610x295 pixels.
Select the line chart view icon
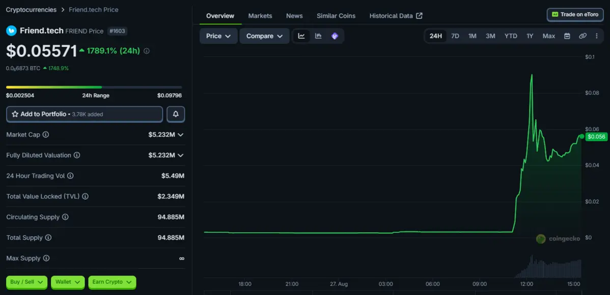click(301, 36)
